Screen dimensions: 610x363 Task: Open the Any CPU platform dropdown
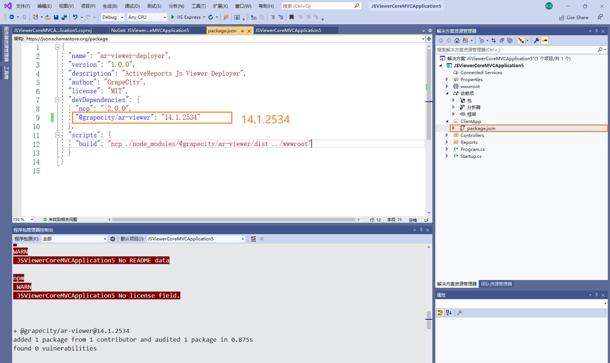[x=147, y=17]
